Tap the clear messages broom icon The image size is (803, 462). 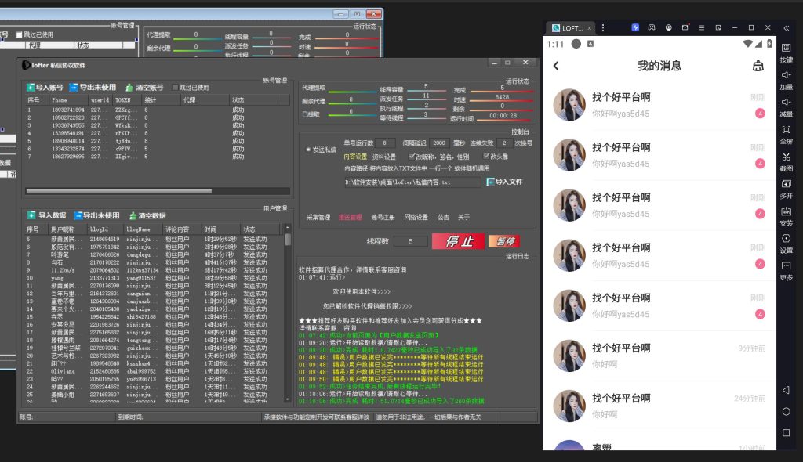(758, 66)
